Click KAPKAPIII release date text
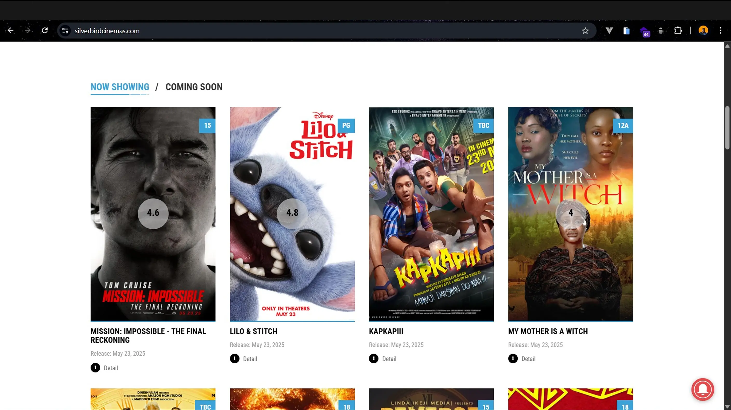Screen dimensions: 731x410 pyautogui.click(x=396, y=345)
